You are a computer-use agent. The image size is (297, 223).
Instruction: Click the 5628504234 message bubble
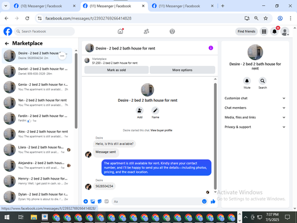click(104, 186)
